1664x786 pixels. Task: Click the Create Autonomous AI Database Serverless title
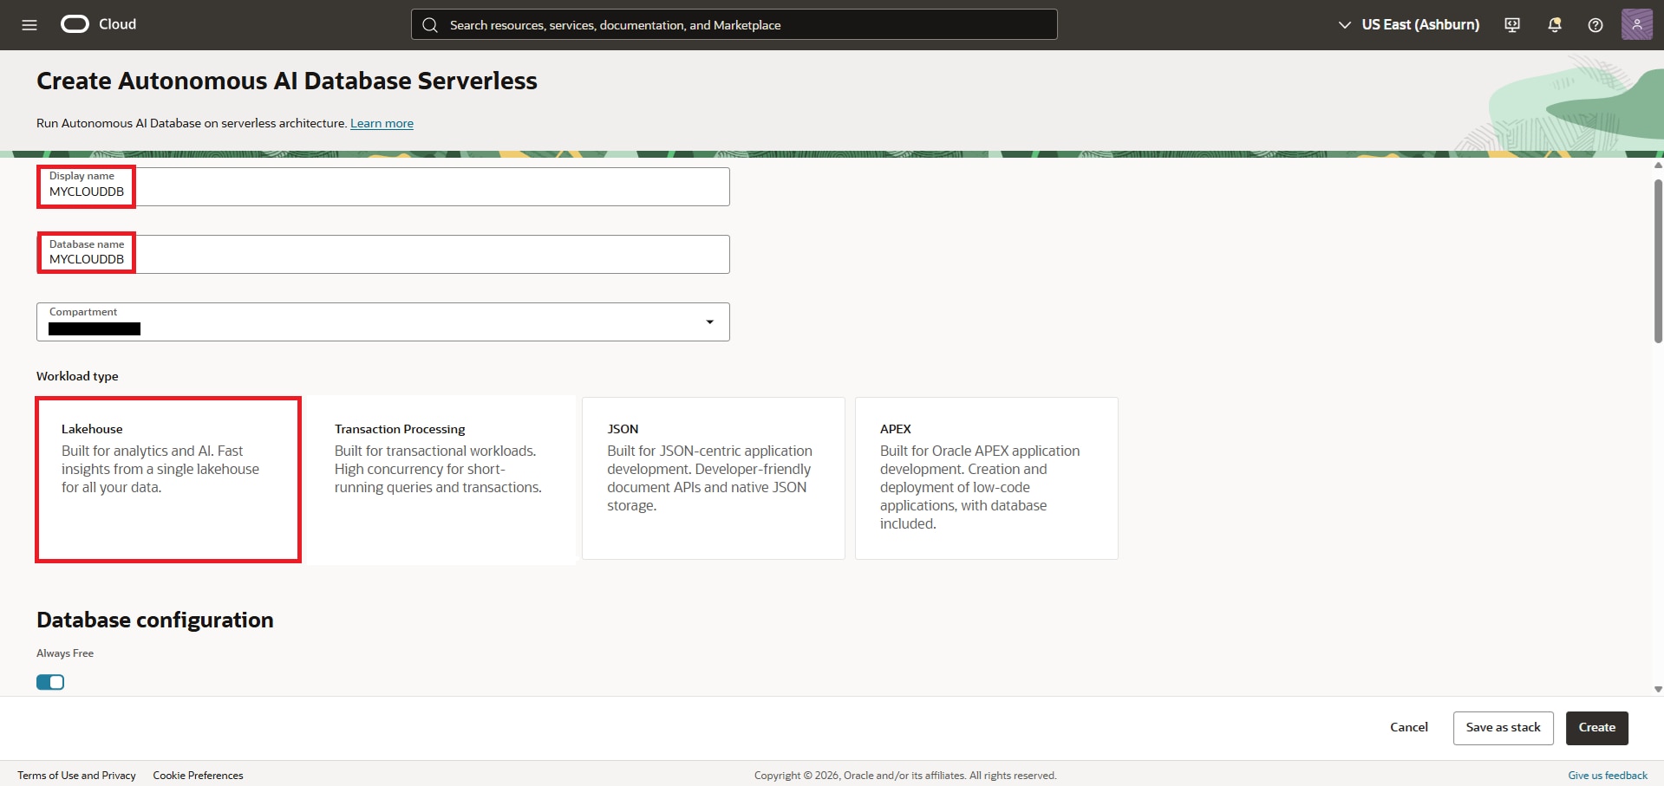click(287, 81)
